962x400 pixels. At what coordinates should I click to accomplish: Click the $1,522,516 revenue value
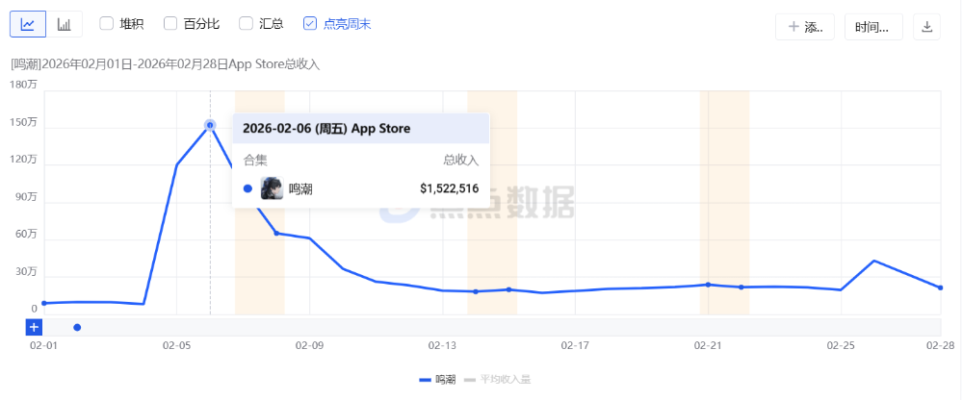pyautogui.click(x=449, y=188)
